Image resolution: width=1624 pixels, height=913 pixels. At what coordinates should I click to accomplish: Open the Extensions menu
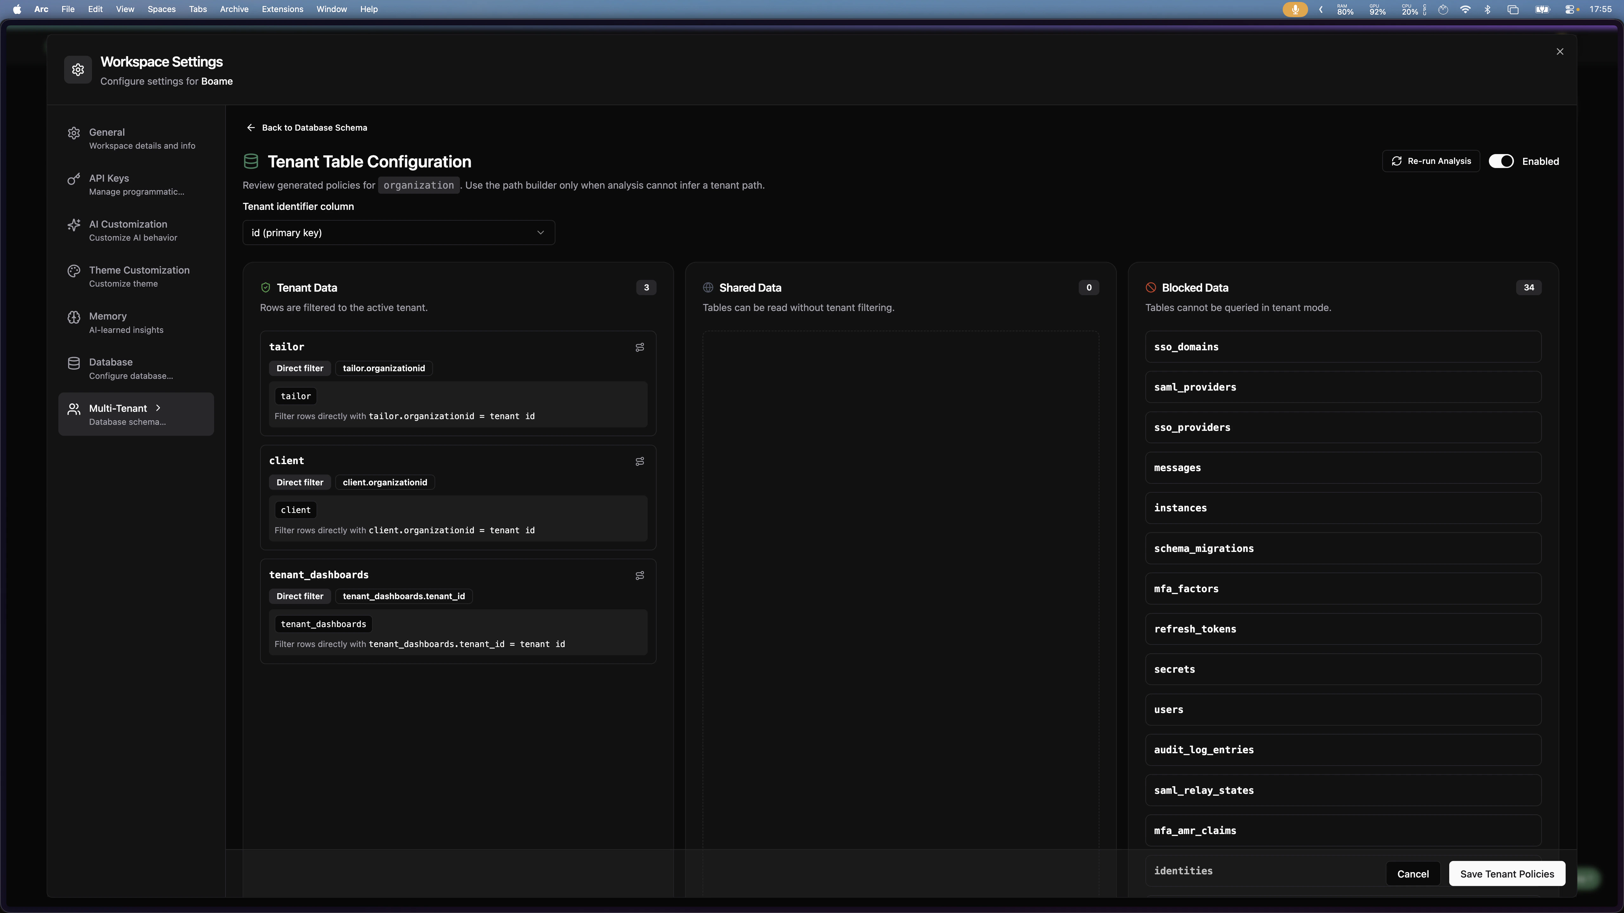(x=282, y=10)
